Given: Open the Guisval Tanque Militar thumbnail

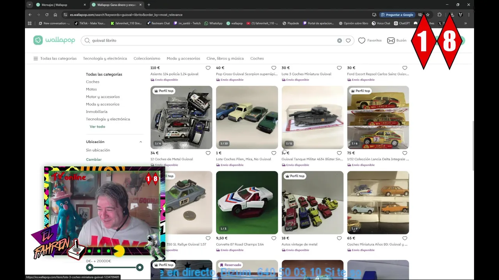Looking at the screenshot, I should [313, 117].
